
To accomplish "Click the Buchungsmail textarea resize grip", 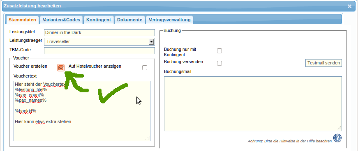I will [x=339, y=128].
